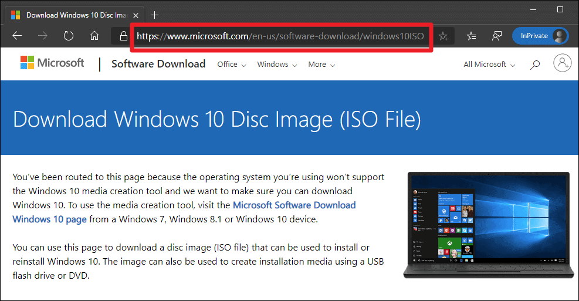Viewport: 579px width, 301px height.
Task: Expand the Windows menu
Action: click(277, 65)
